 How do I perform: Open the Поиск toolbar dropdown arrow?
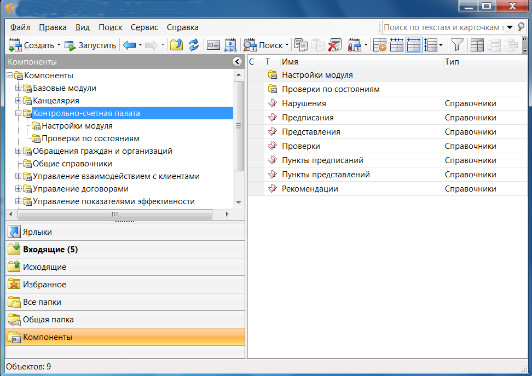(x=287, y=45)
